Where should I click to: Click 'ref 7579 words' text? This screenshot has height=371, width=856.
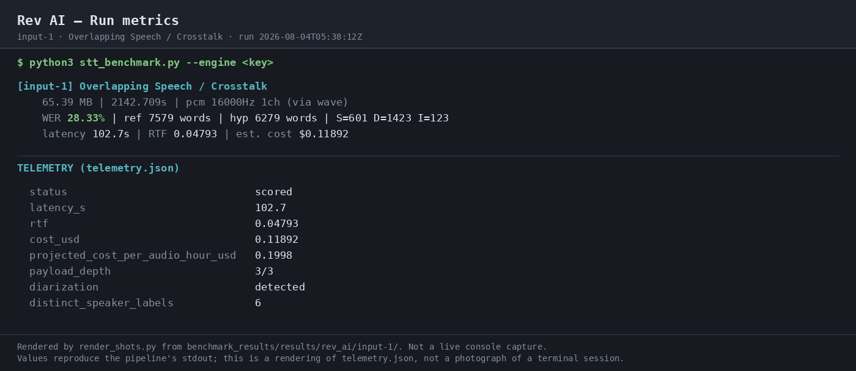pos(167,118)
